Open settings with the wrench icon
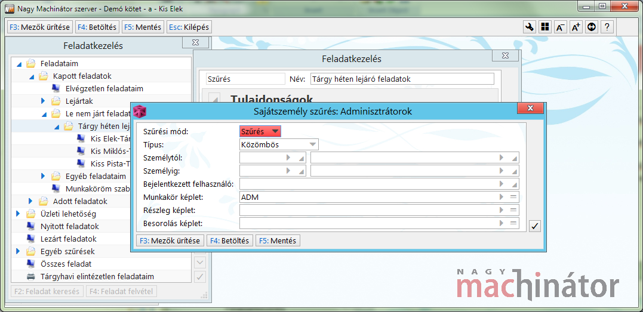 tap(530, 27)
